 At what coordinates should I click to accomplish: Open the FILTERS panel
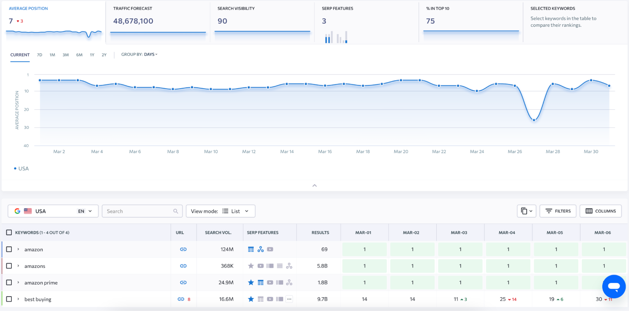[558, 211]
